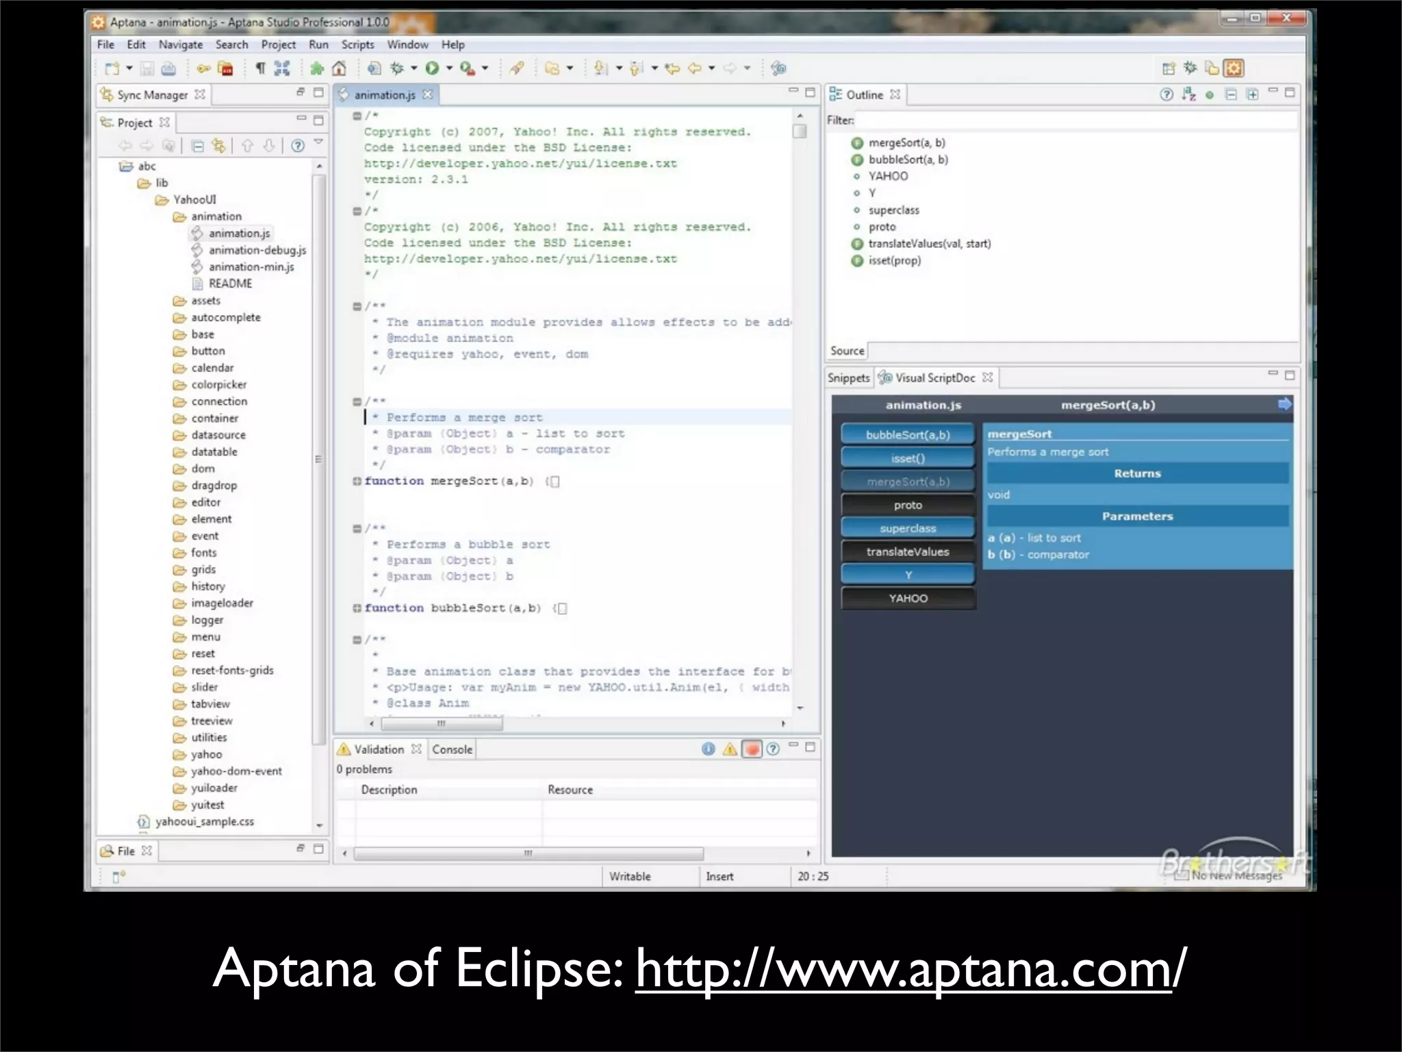Open the Project view menu triangle
Viewport: 1402px width, 1052px height.
(x=318, y=142)
